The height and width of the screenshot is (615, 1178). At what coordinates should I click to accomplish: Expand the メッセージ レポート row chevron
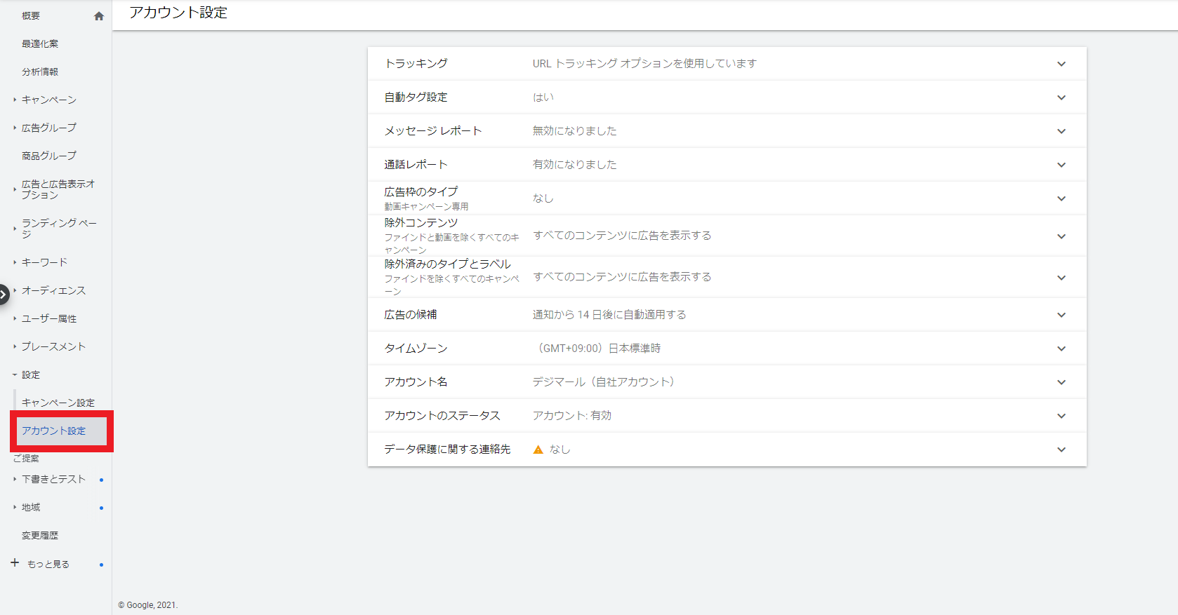pyautogui.click(x=1061, y=131)
